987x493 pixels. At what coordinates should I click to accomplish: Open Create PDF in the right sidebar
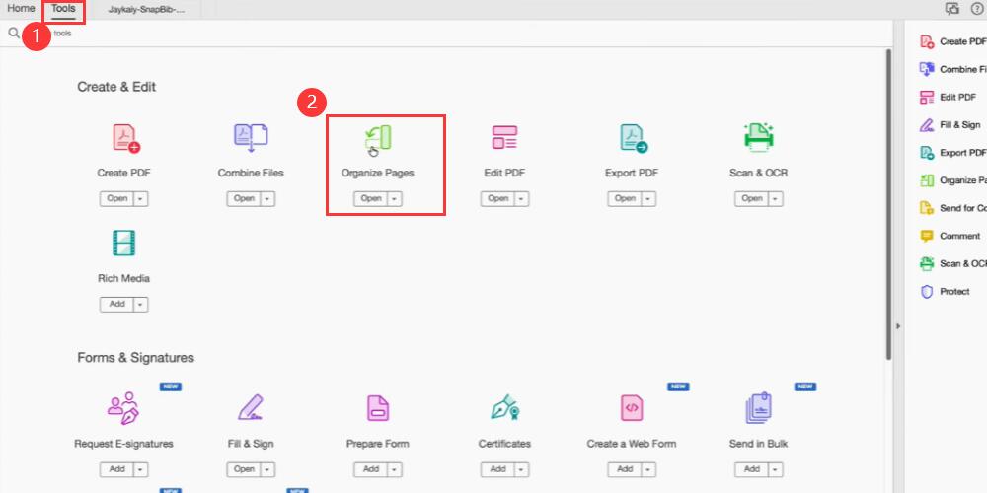coord(953,41)
